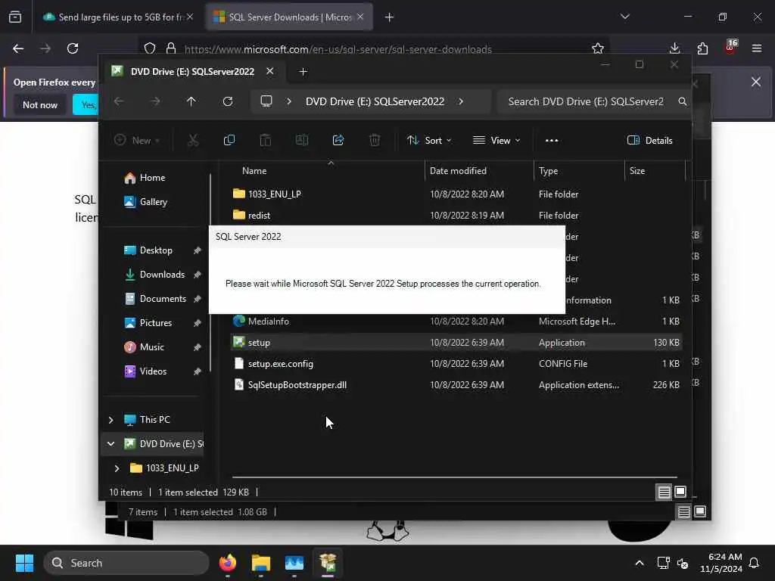Screen dimensions: 775x581
Task: Click the Paste icon in Explorer toolbar
Action: 266,140
